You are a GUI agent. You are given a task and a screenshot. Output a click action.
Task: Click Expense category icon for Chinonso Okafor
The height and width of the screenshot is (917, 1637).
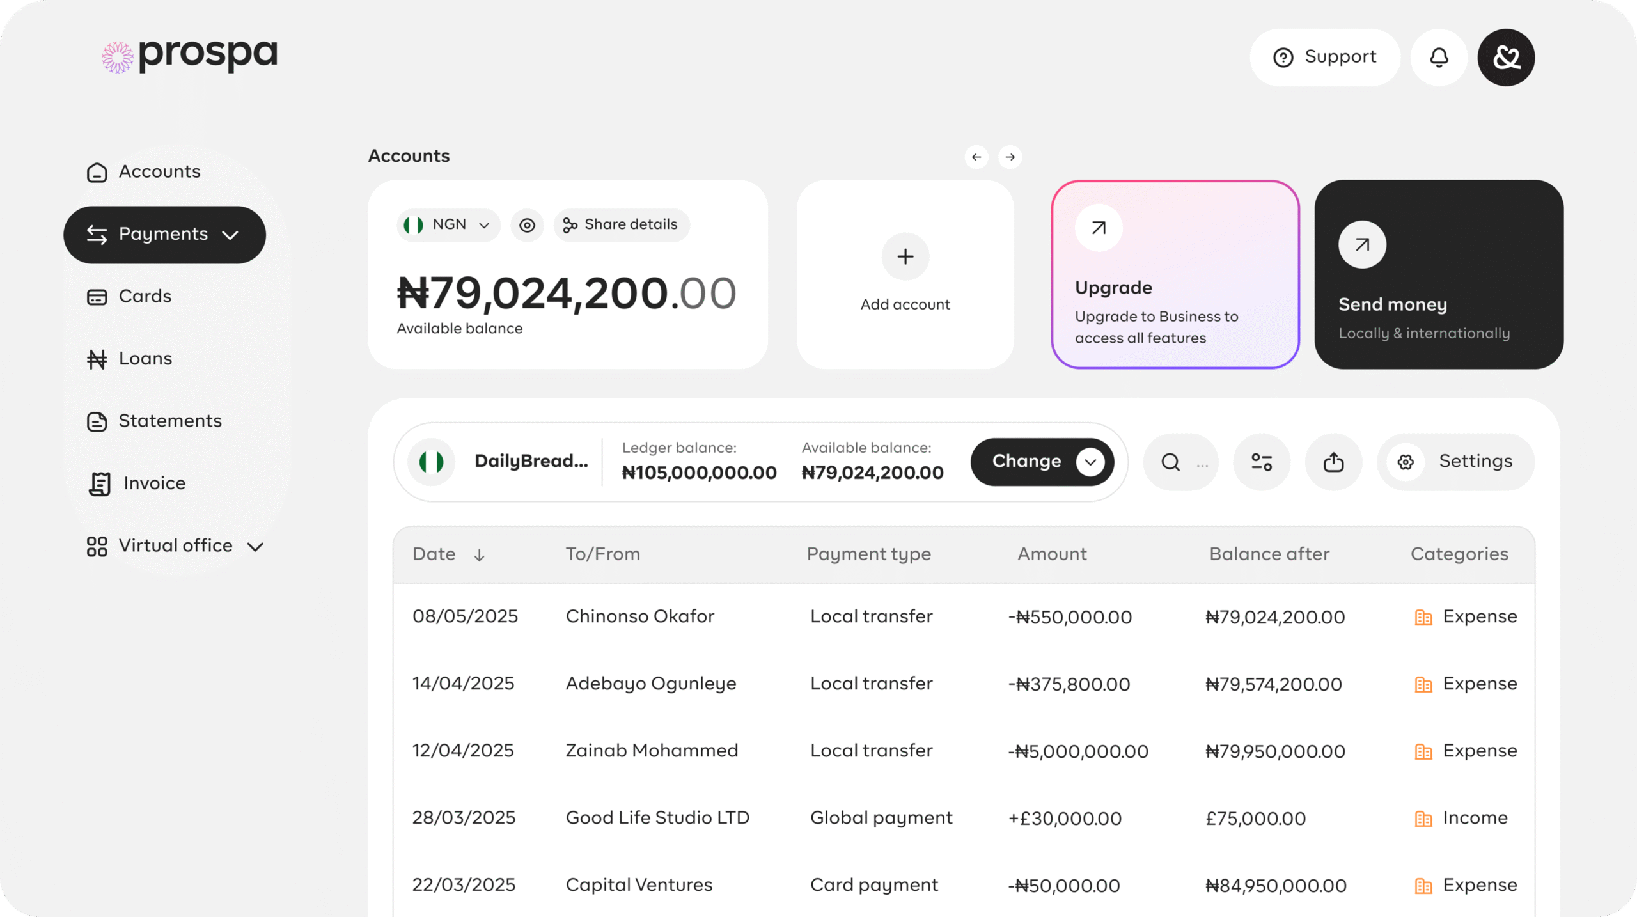[1423, 617]
